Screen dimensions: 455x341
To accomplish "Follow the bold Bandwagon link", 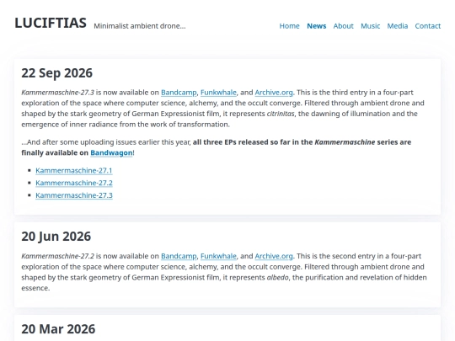I will (x=111, y=152).
